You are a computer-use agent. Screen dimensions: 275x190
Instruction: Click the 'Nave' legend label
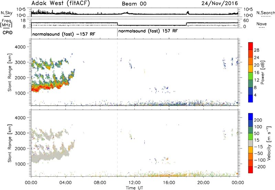click(262, 24)
